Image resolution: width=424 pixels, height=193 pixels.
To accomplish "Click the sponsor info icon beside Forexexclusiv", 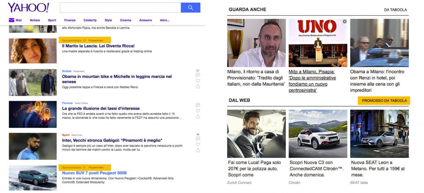I will point(84,40).
